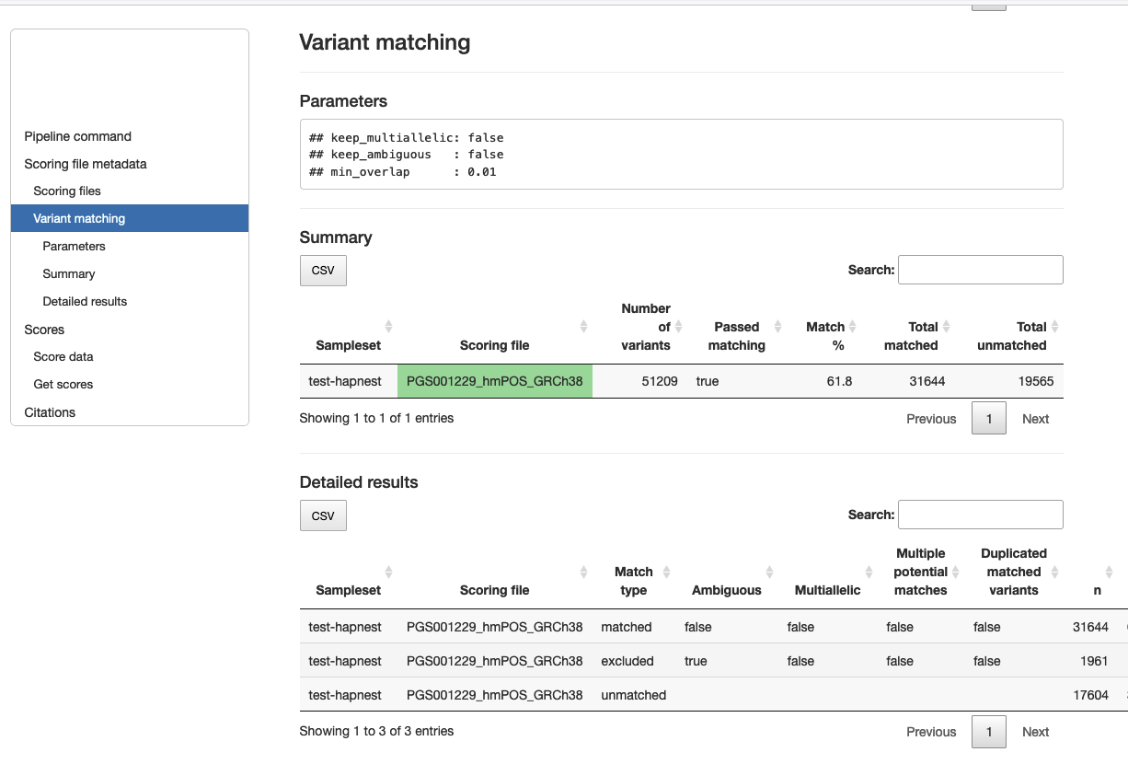Sort Summary by Total unmatched arrows
The width and height of the screenshot is (1128, 764).
(x=1054, y=327)
